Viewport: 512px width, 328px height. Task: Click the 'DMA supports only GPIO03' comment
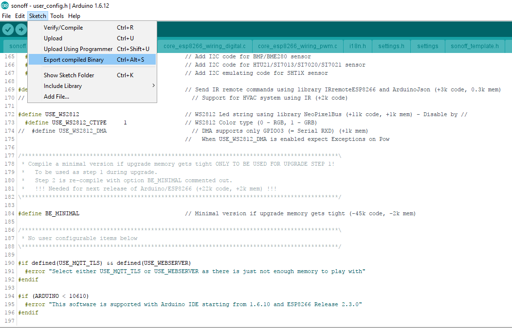pos(280,131)
